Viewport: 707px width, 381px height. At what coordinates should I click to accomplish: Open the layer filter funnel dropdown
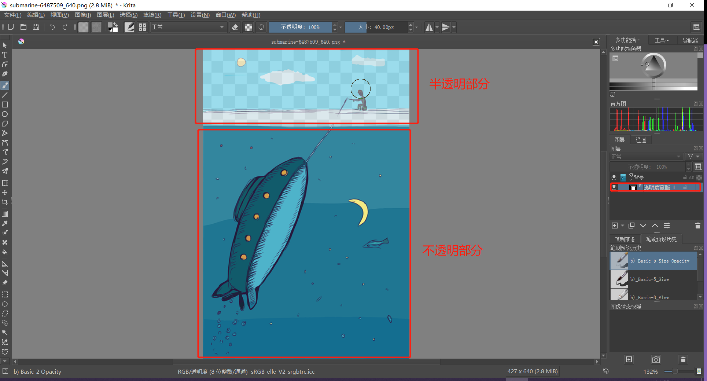pos(693,157)
